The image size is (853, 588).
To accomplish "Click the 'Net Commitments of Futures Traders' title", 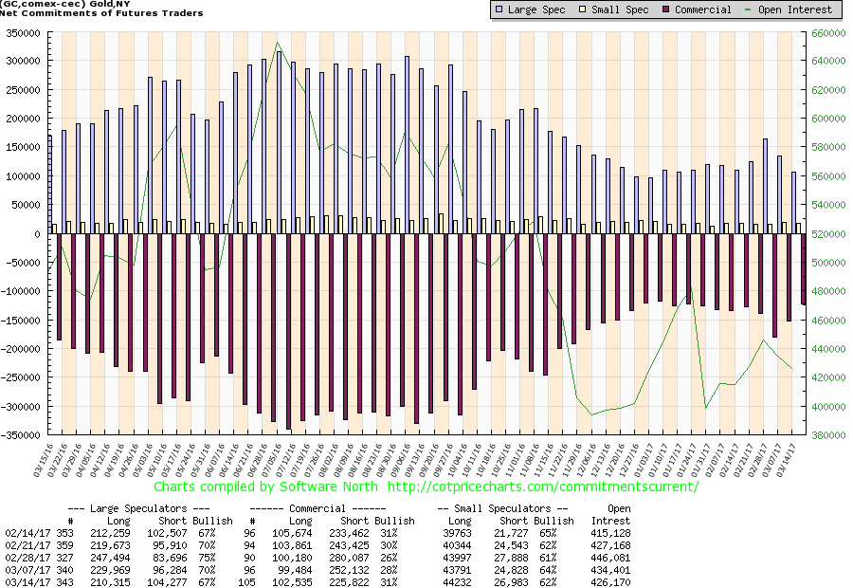I will [103, 13].
